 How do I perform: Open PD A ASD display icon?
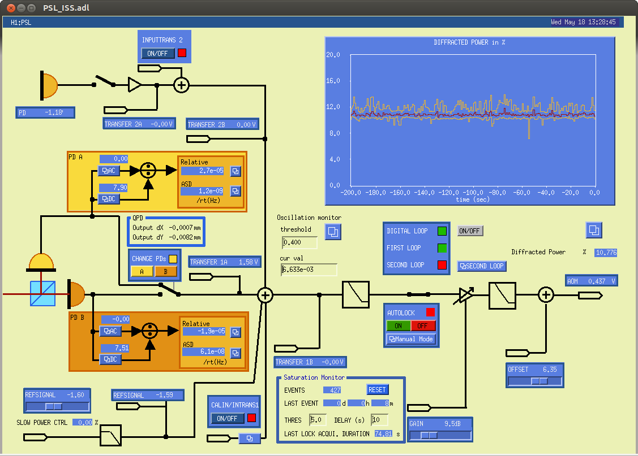(x=235, y=191)
